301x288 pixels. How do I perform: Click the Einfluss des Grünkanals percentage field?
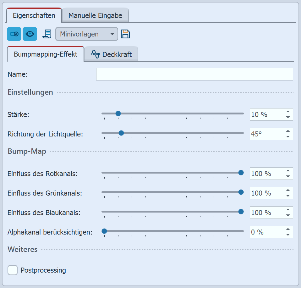[266, 193]
